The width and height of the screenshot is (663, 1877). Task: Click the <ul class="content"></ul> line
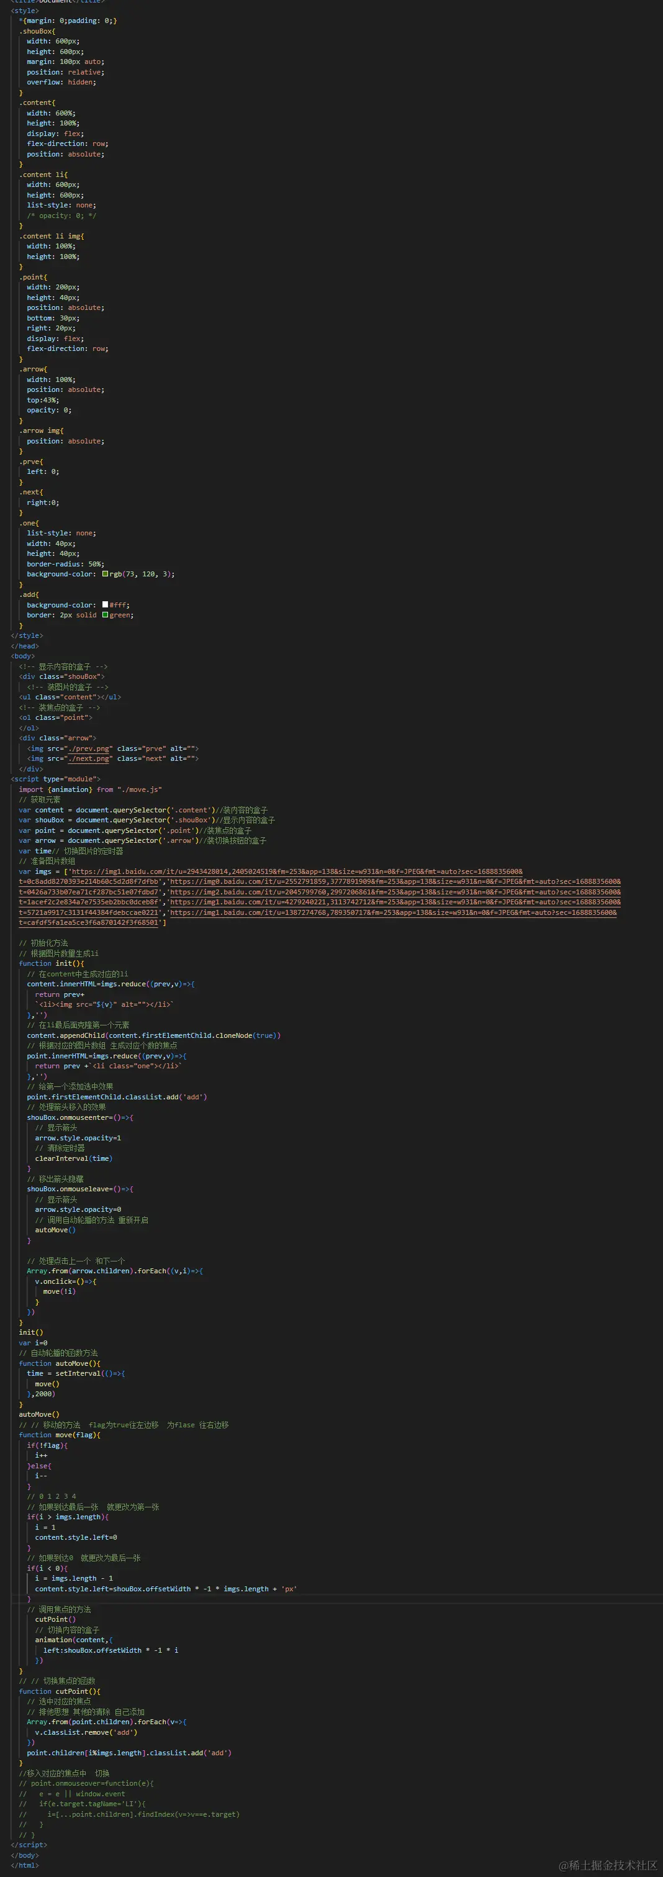70,697
